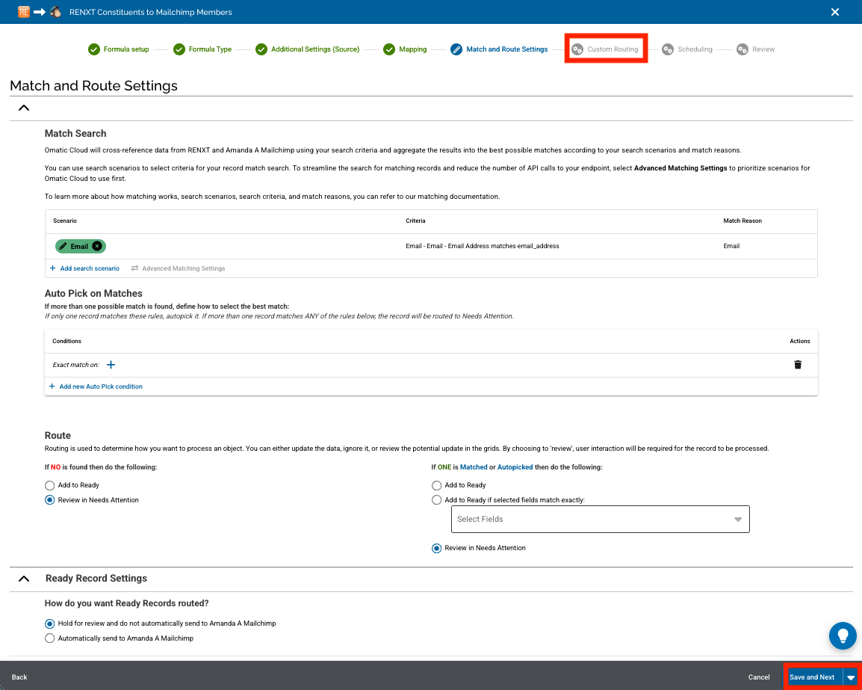The height and width of the screenshot is (690, 862).
Task: Click the green checkmark beside Mapping
Action: (389, 49)
